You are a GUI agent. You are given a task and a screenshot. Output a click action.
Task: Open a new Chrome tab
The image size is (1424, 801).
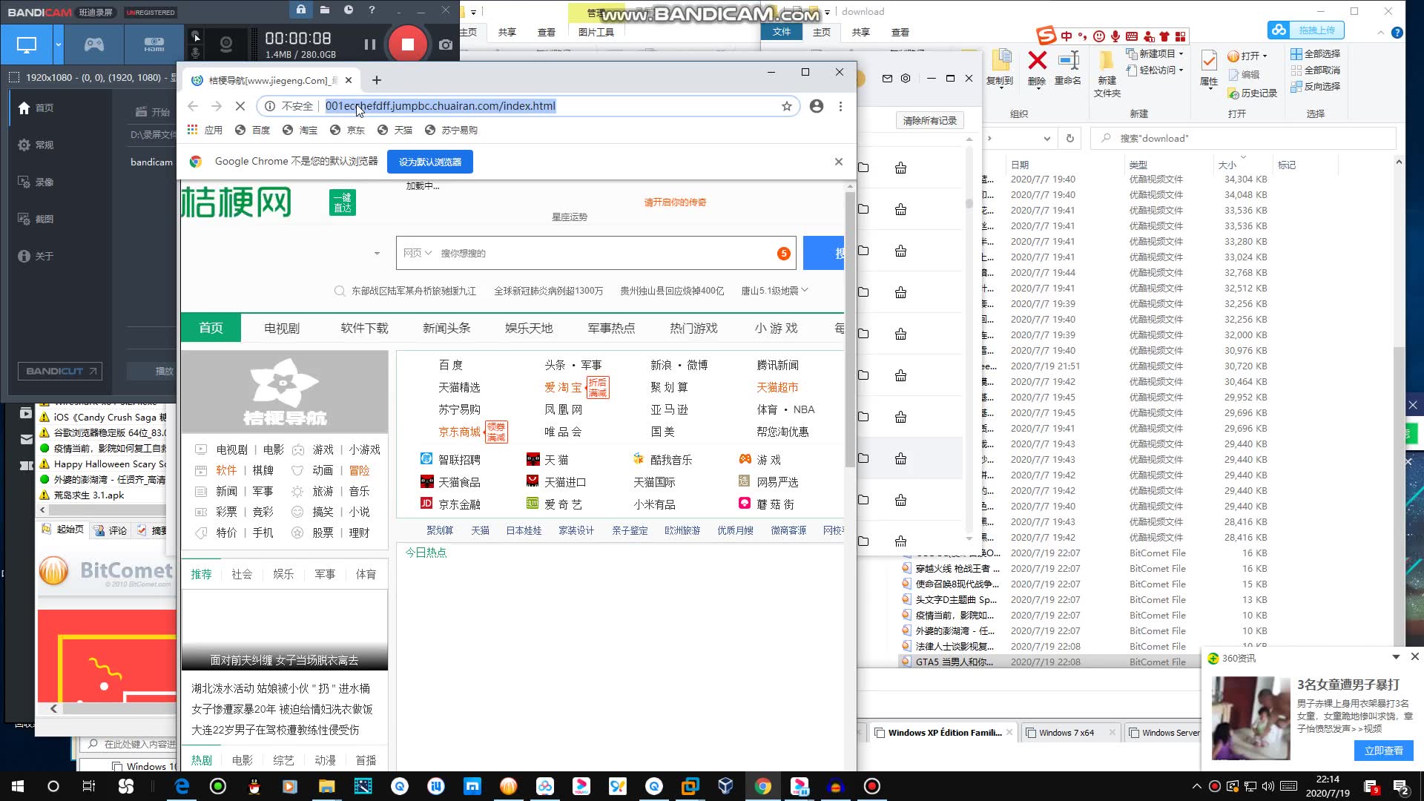point(376,80)
